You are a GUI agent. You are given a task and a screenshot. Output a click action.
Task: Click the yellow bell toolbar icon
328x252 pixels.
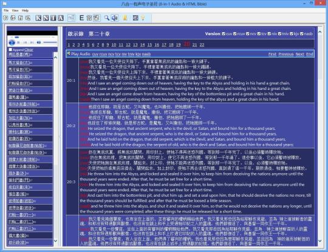(125, 18)
